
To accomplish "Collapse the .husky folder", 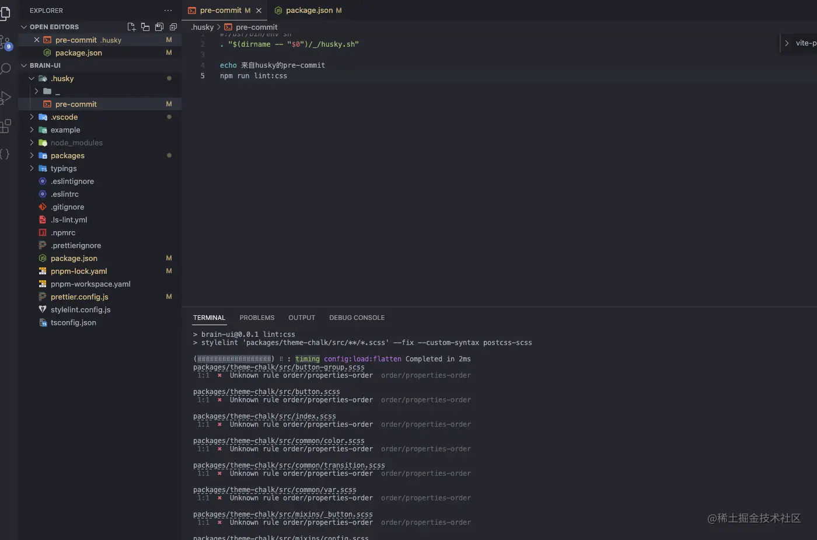I will pos(32,78).
